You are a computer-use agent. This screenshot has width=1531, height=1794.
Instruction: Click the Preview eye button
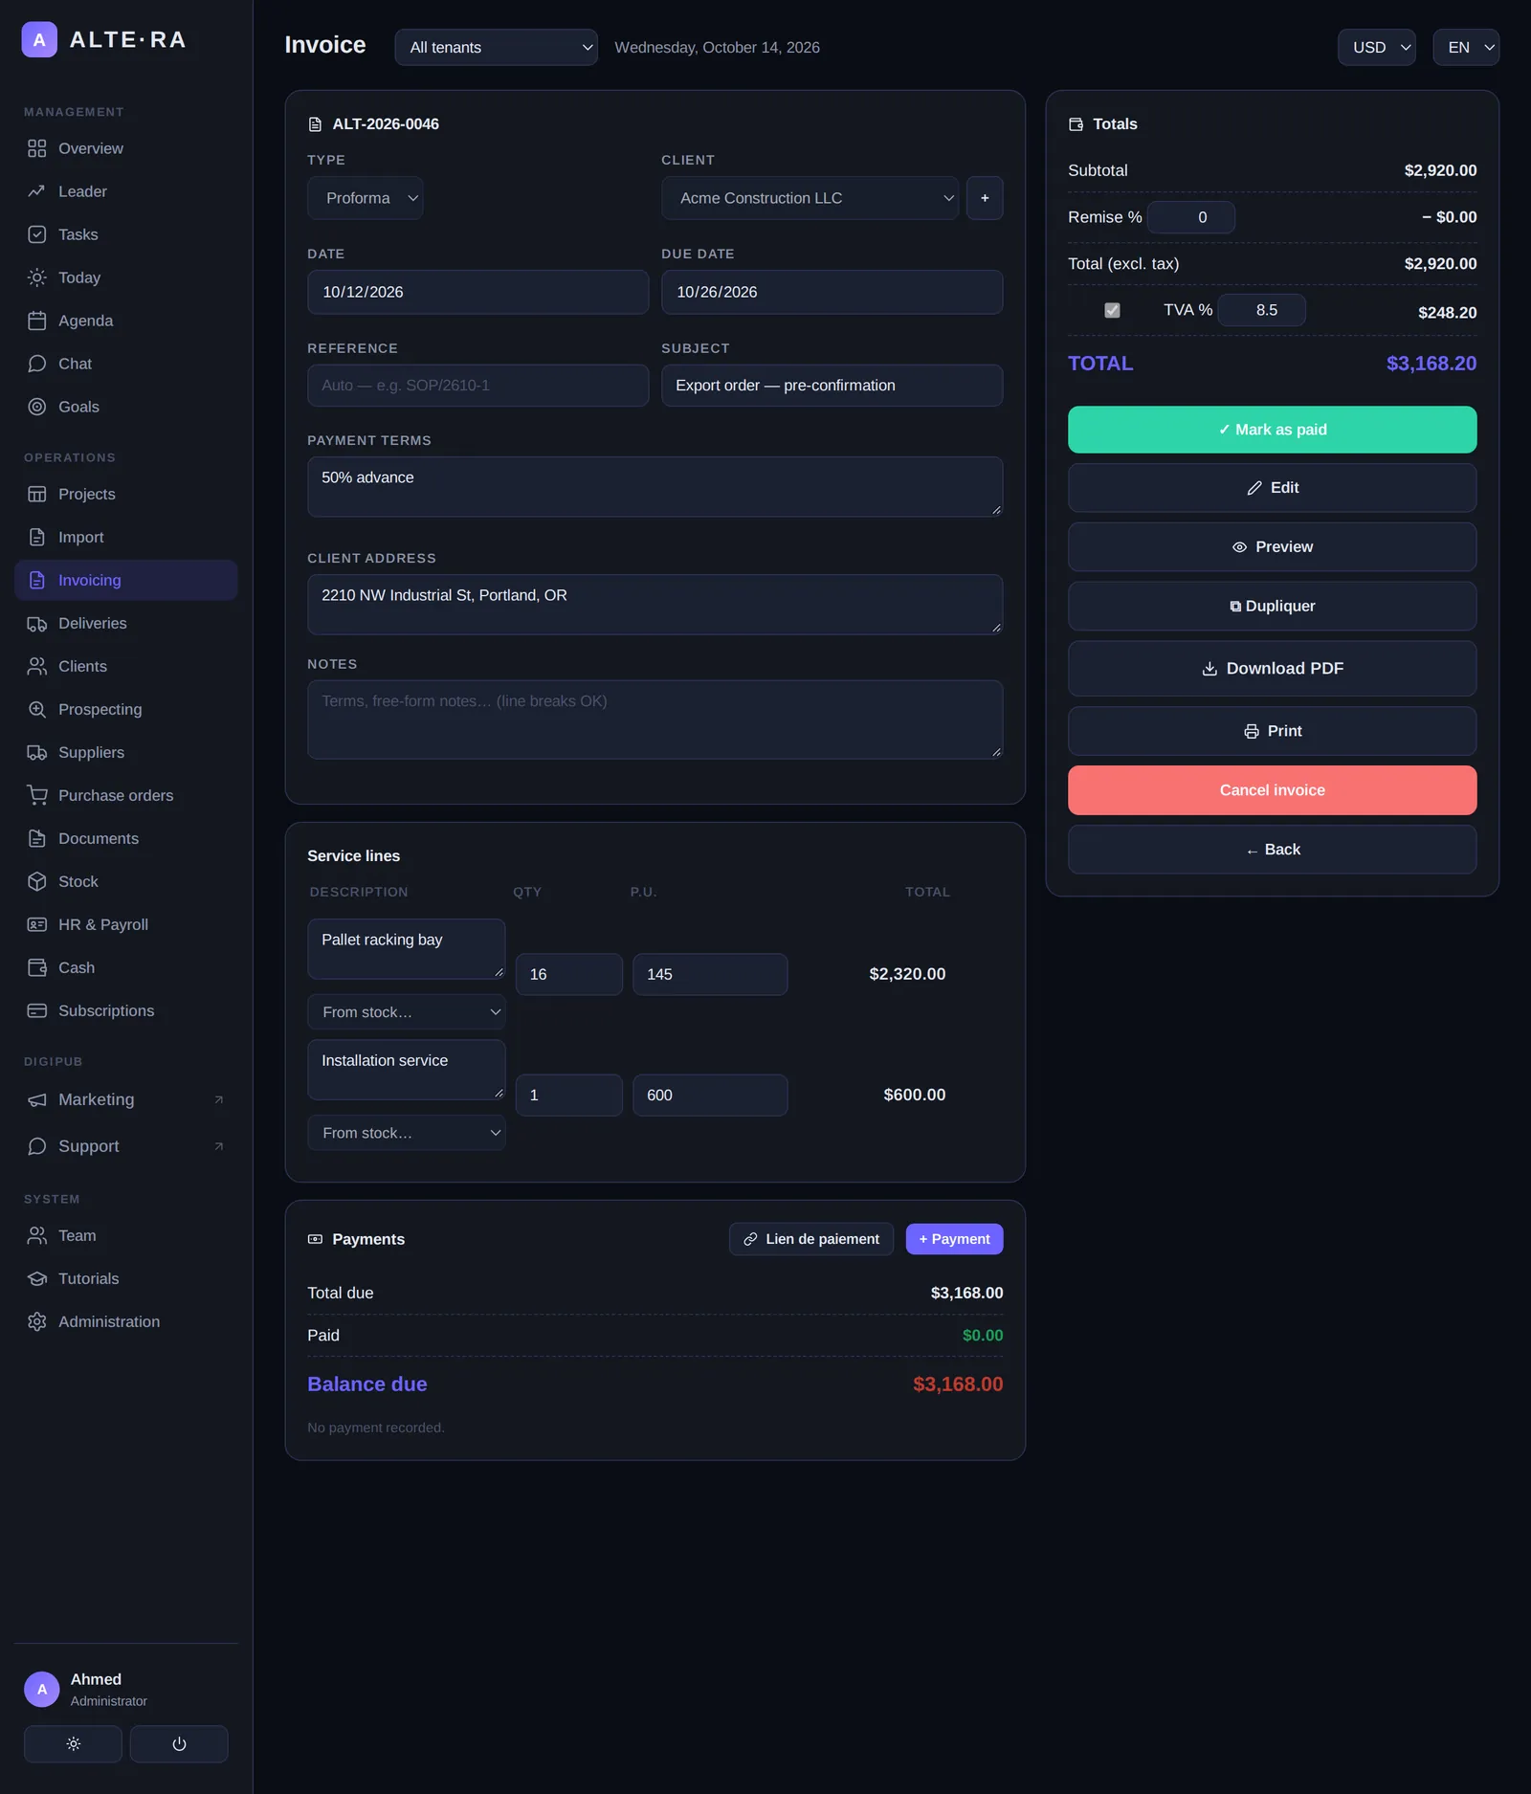[1273, 547]
